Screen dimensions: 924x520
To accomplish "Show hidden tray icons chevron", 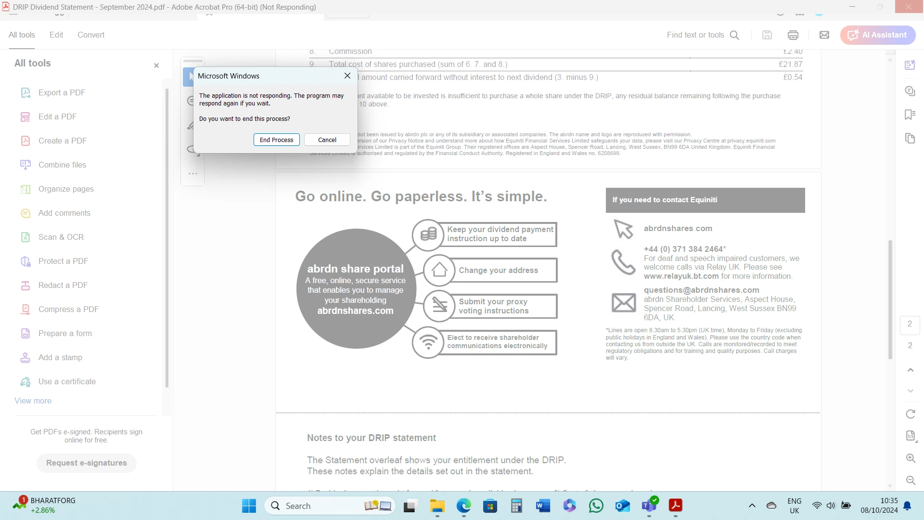I will pos(752,506).
